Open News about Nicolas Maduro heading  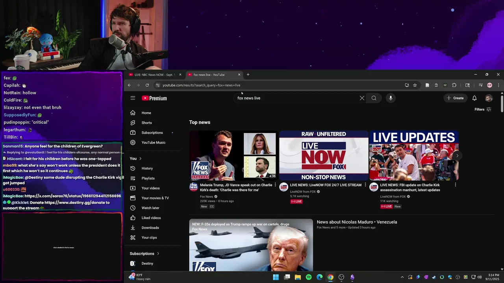pos(357,222)
